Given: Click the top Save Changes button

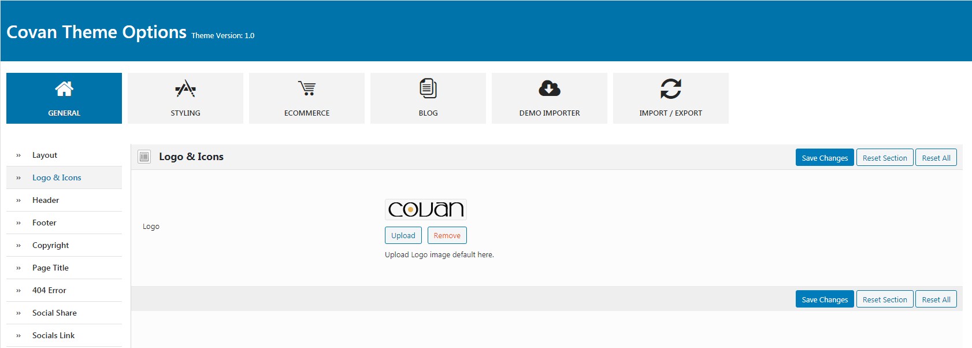Looking at the screenshot, I should click(825, 158).
